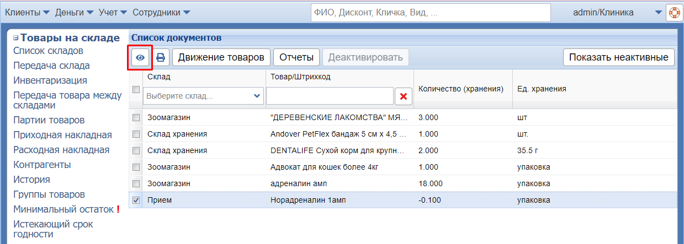Click the red exclamation mark warning icon
Viewport: 684px width, 244px height.
118,209
